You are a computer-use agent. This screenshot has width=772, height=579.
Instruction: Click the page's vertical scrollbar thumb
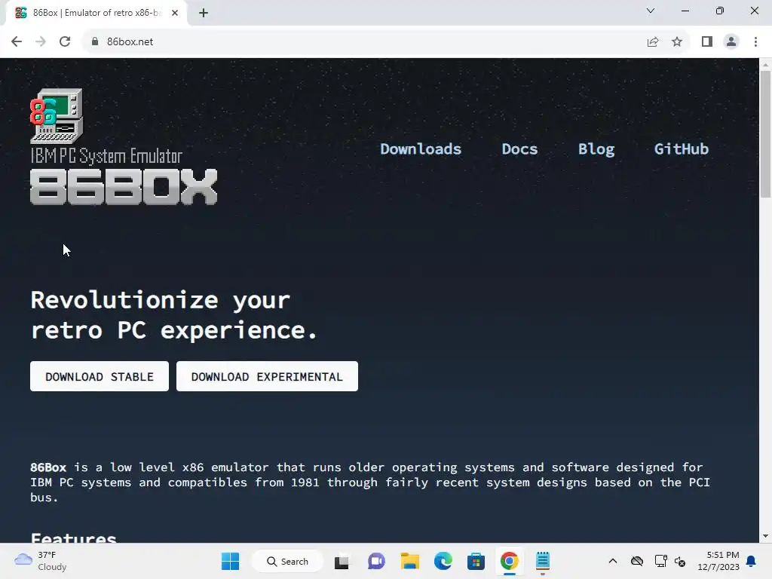[x=765, y=134]
